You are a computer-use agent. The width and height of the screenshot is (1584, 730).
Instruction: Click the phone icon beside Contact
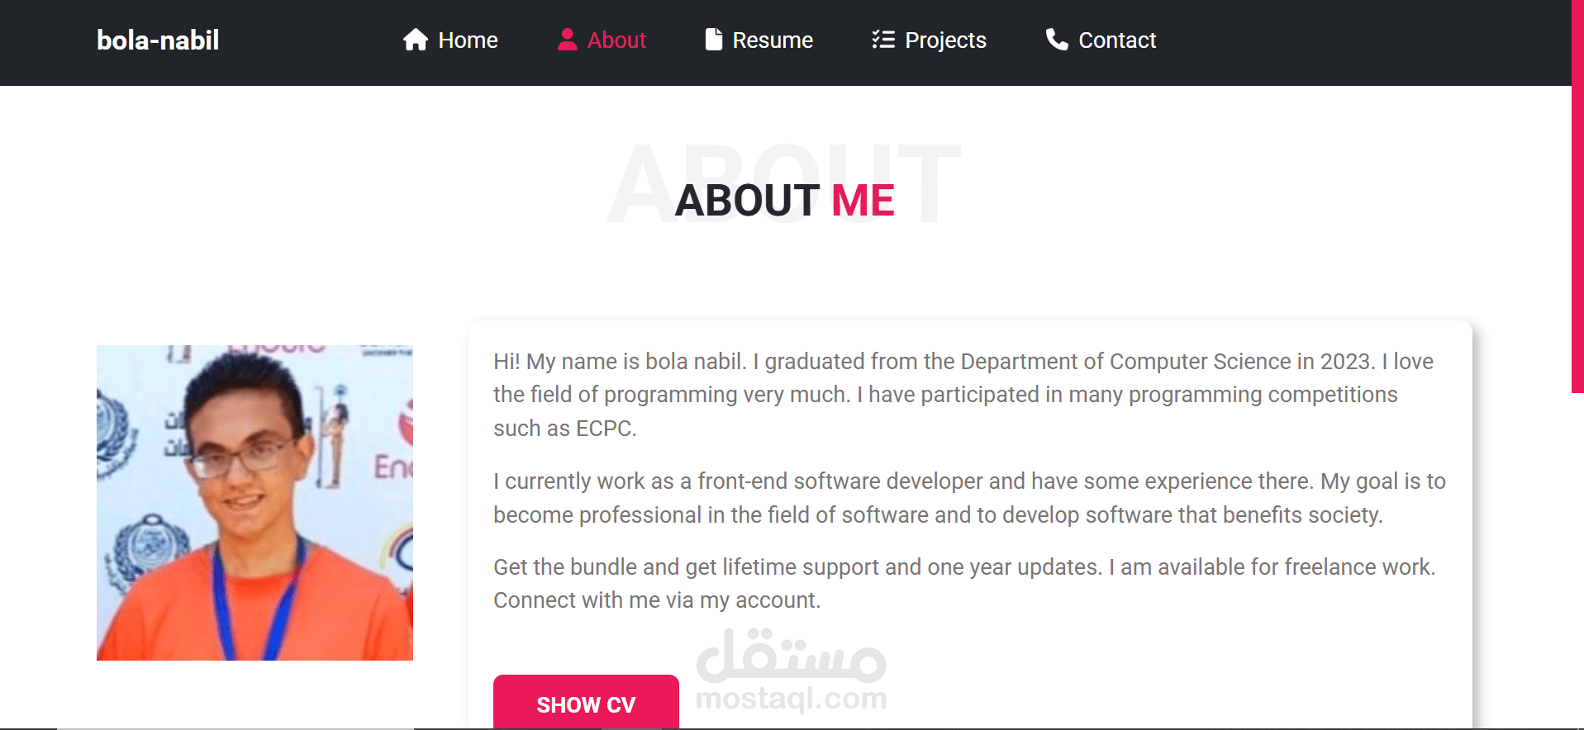(x=1057, y=40)
